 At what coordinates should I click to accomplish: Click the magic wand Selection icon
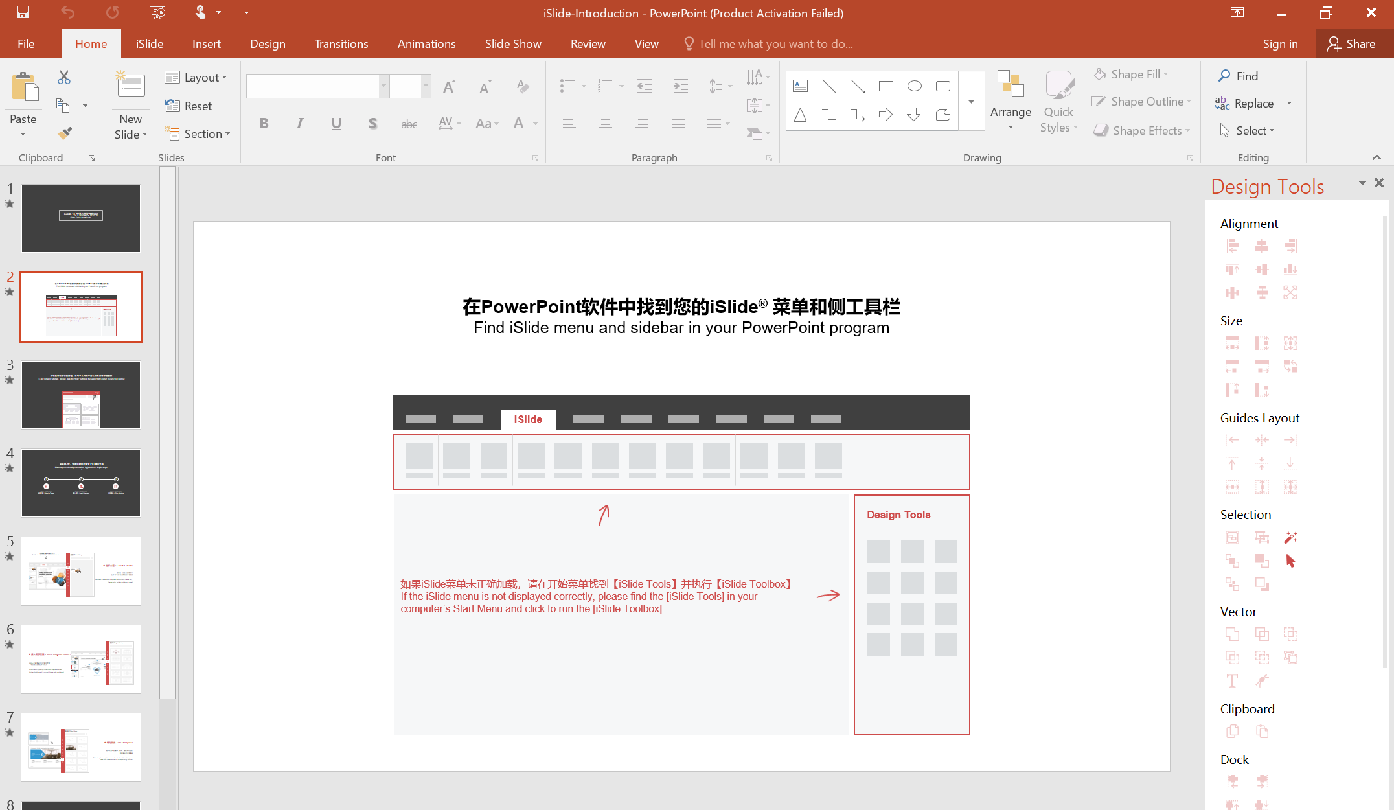(x=1290, y=537)
